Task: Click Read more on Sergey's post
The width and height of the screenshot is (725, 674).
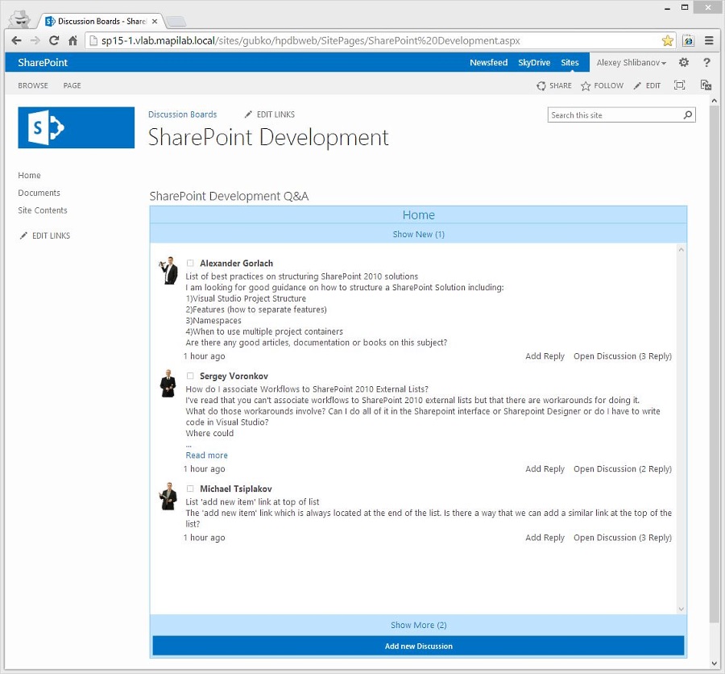Action: click(x=207, y=455)
